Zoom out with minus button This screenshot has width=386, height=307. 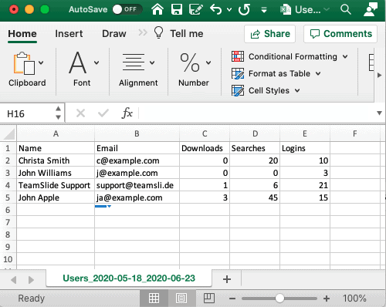click(x=232, y=299)
